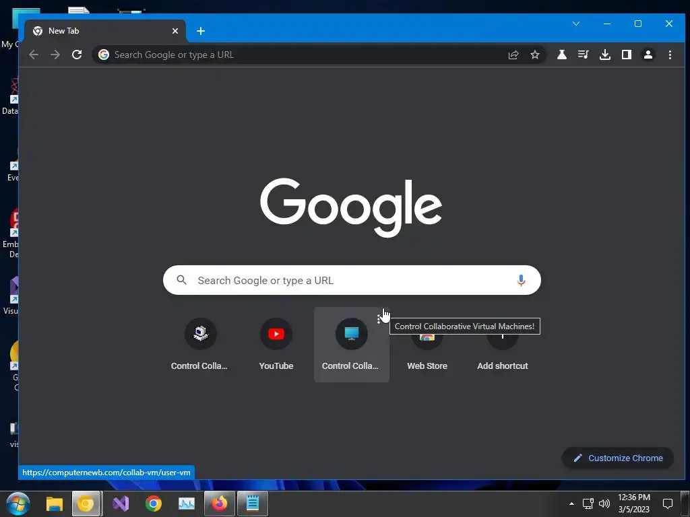Switch to Chrome Canary taskbar icon
Viewport: 690px width, 517px height.
pyautogui.click(x=86, y=504)
